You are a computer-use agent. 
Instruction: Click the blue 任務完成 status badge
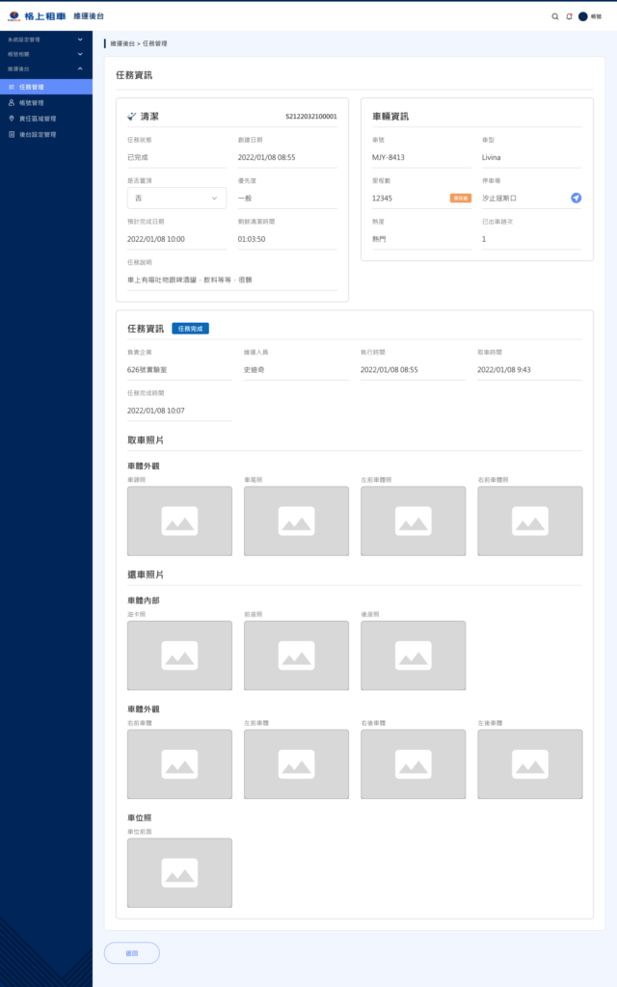pyautogui.click(x=190, y=329)
